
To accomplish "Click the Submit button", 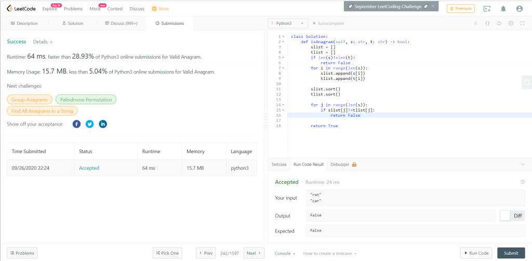I will pos(511,253).
